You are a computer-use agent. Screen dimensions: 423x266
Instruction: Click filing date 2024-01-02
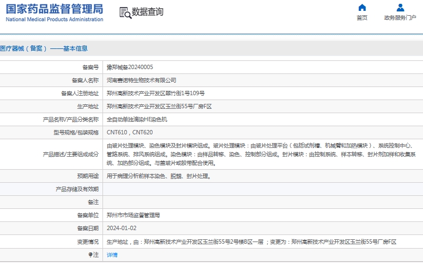tap(122, 228)
